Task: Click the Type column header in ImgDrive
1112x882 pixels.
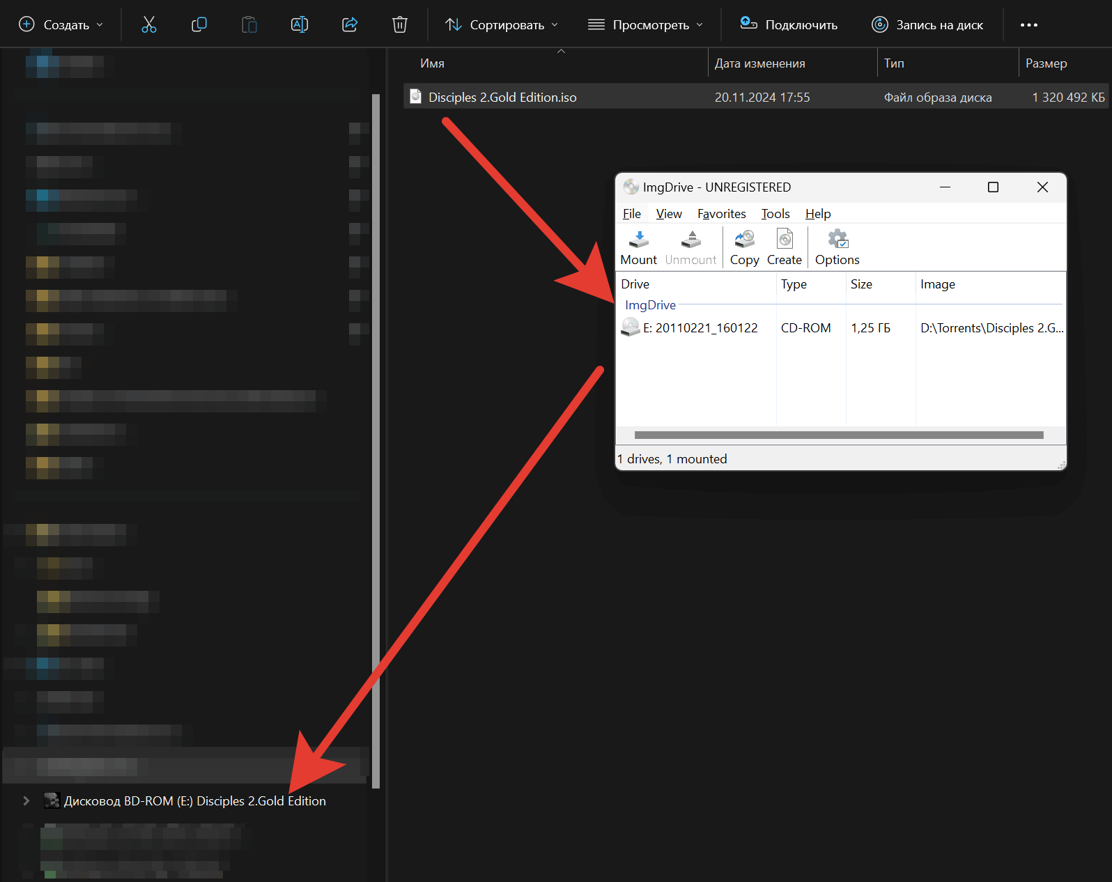Action: (811, 284)
